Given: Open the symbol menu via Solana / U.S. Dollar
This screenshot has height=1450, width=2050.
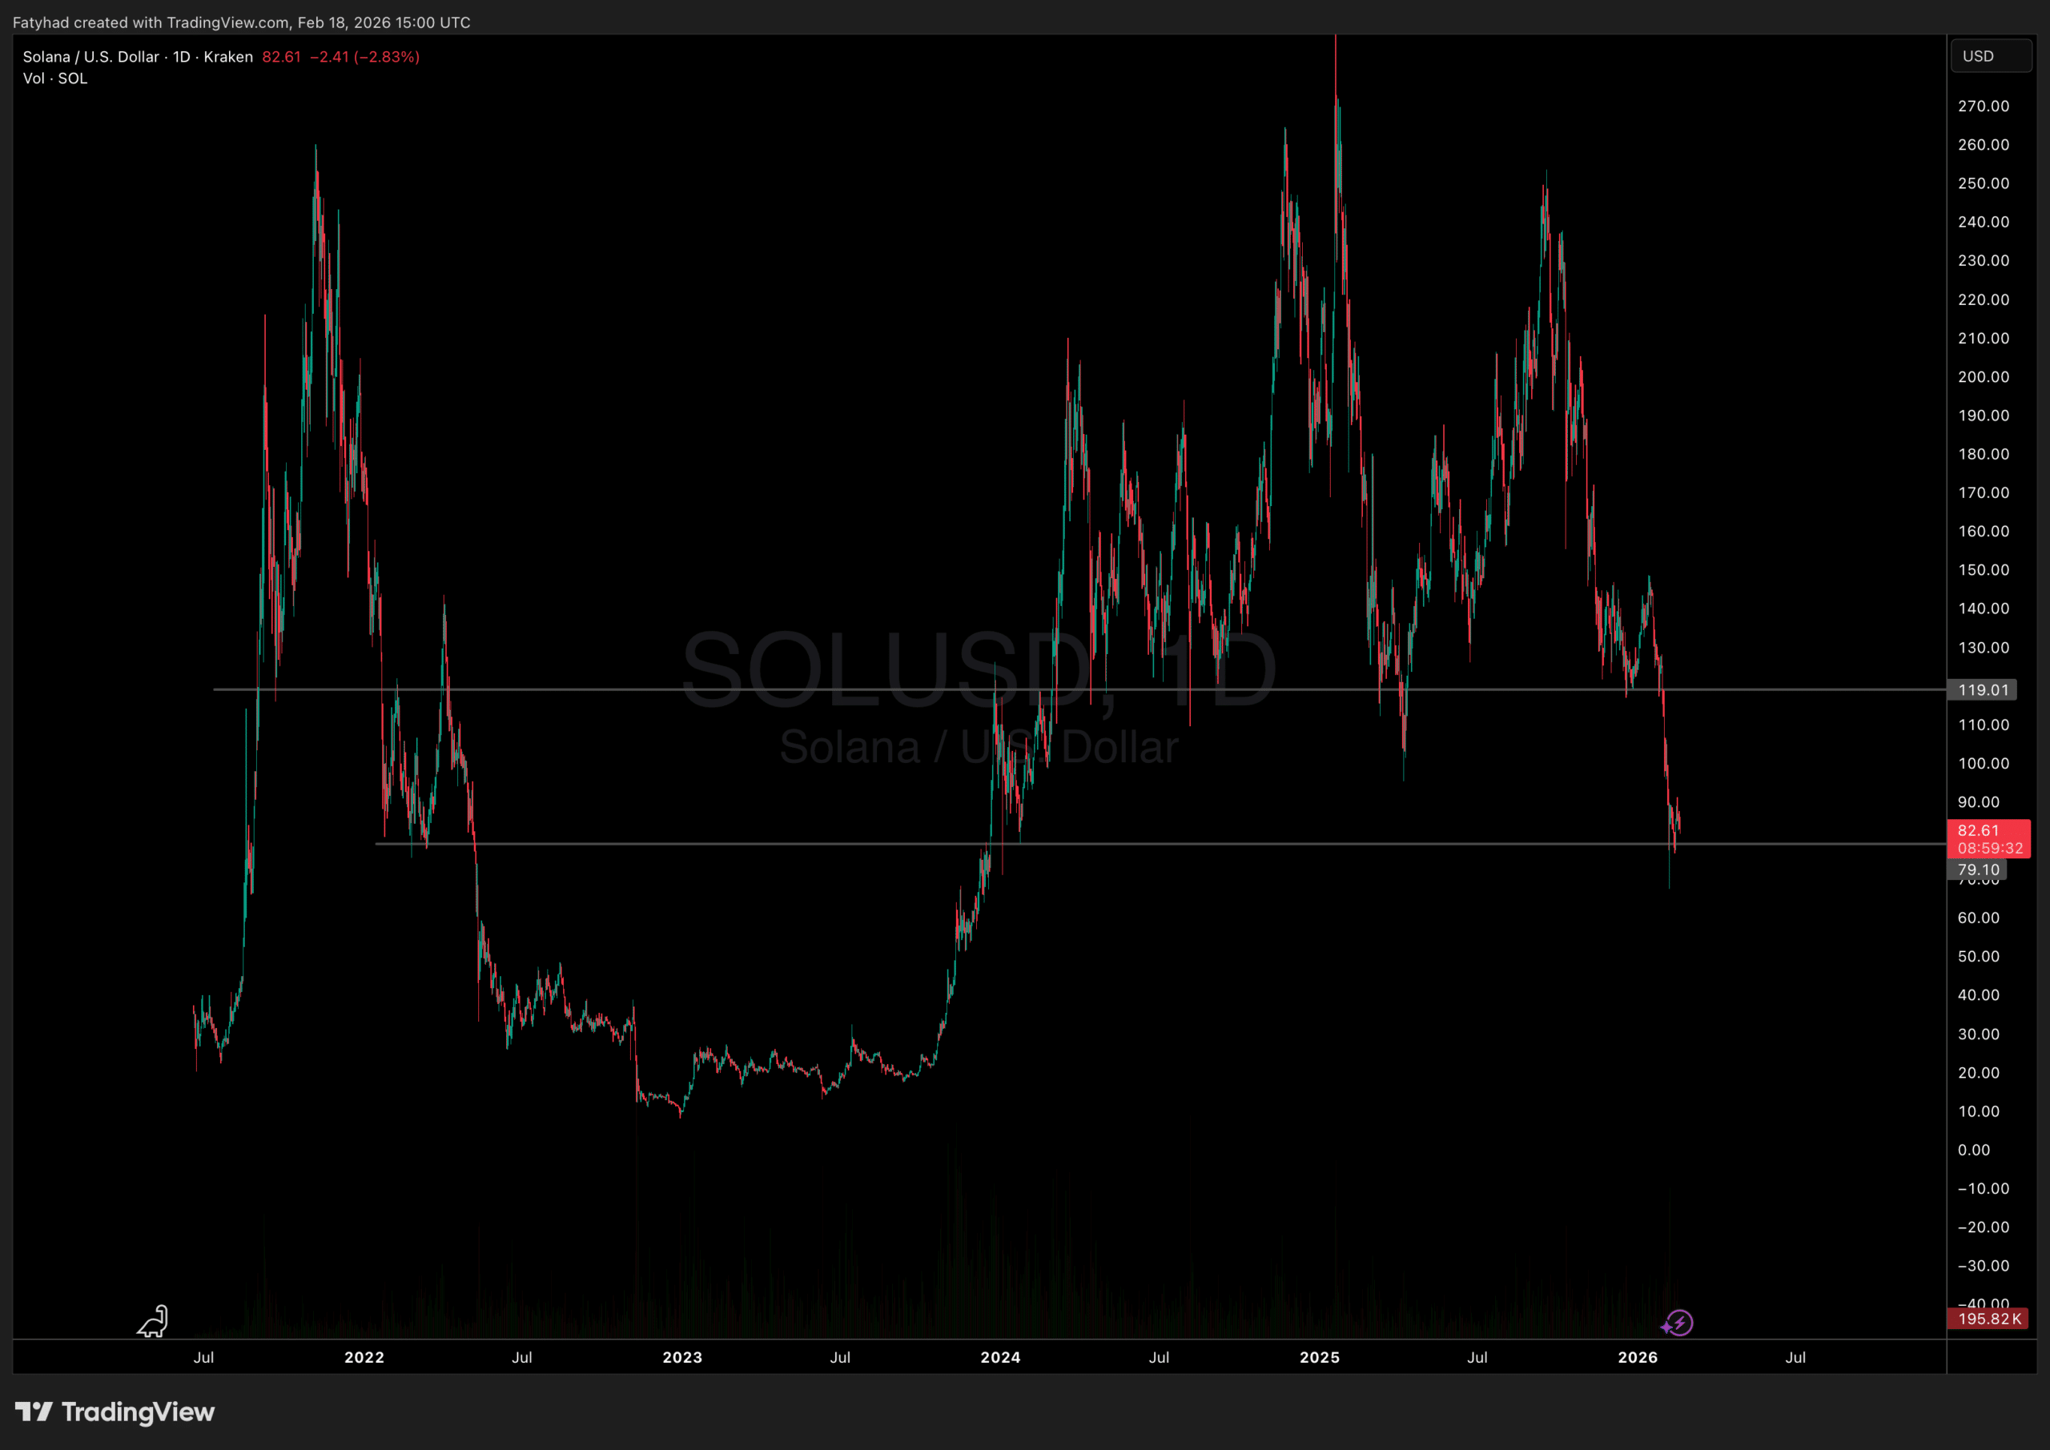Looking at the screenshot, I should pos(92,56).
